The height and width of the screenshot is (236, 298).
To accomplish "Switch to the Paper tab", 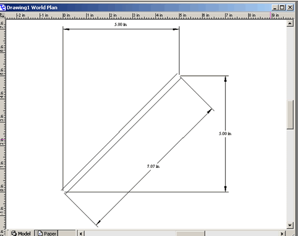I will point(48,233).
